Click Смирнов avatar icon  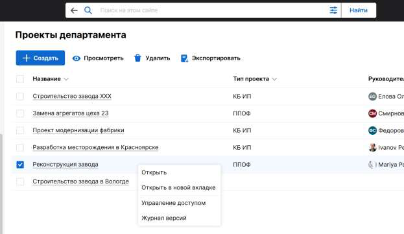pyautogui.click(x=372, y=113)
